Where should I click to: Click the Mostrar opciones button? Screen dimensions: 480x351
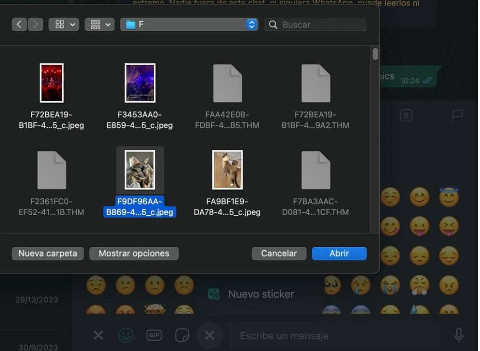click(x=134, y=254)
